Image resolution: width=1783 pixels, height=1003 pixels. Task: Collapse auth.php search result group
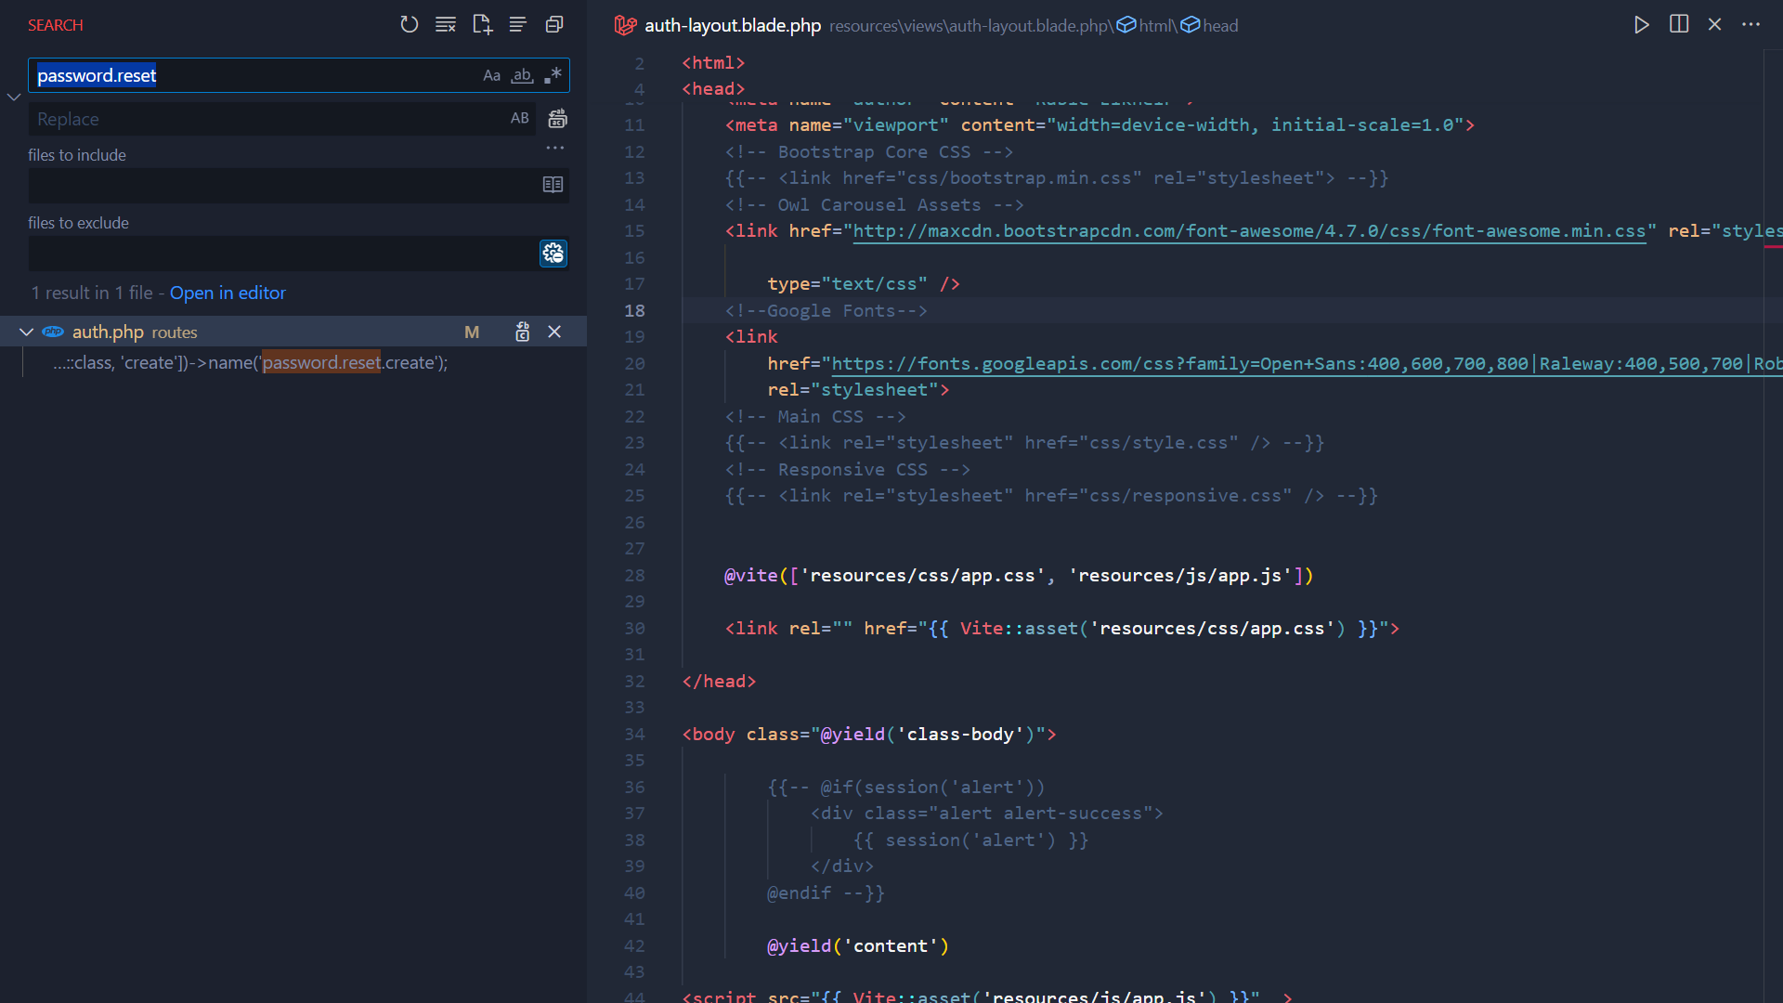coord(26,332)
